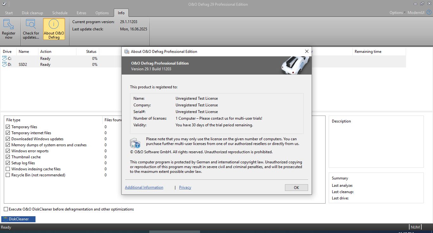Viewport: 433px width, 233px height.
Task: Click the Status column header
Action: (x=87, y=52)
